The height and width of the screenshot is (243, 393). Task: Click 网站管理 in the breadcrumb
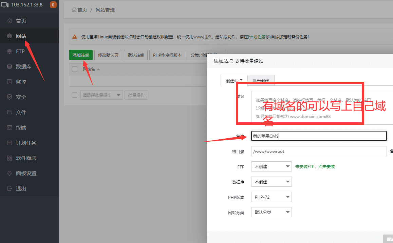click(105, 10)
